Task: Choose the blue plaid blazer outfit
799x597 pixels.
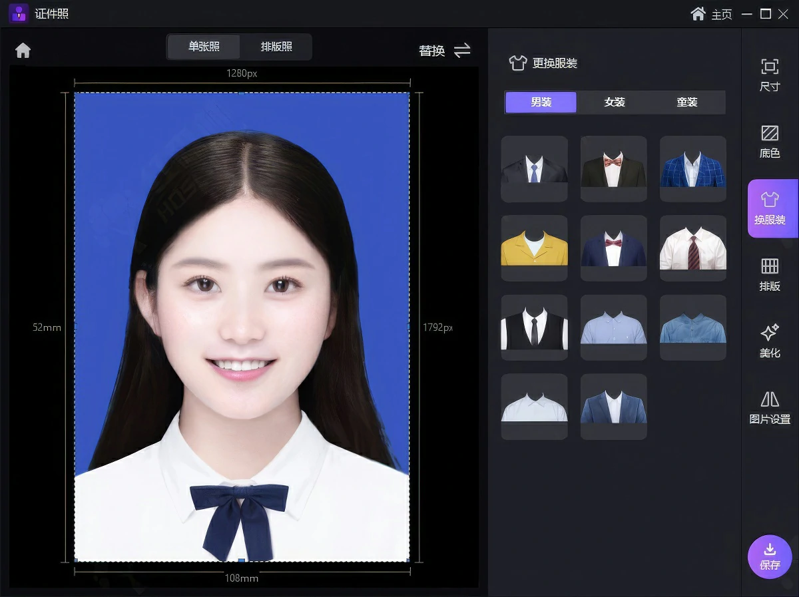Action: (693, 169)
